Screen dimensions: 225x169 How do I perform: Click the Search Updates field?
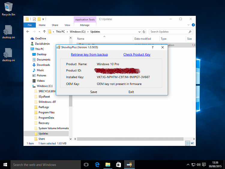point(171,32)
